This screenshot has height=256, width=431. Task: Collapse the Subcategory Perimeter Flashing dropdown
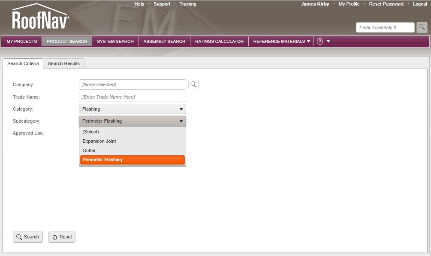[133, 121]
